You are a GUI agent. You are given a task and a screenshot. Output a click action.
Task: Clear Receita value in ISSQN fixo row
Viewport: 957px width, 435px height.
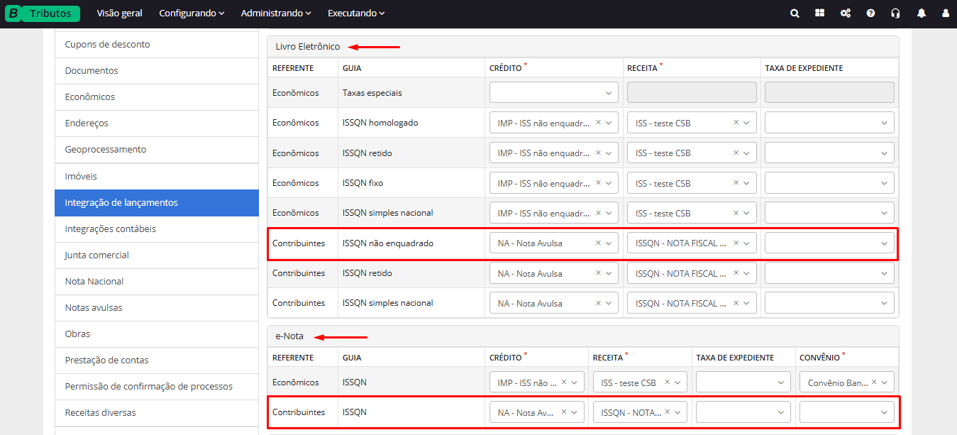click(x=736, y=183)
